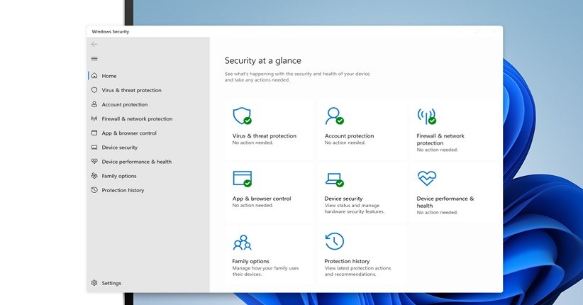Click the Family options people icon tile

242,242
